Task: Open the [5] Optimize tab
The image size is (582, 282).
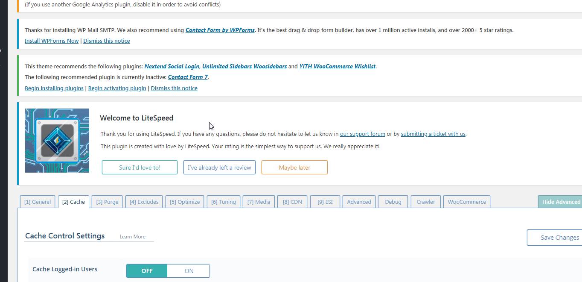Action: (x=185, y=202)
